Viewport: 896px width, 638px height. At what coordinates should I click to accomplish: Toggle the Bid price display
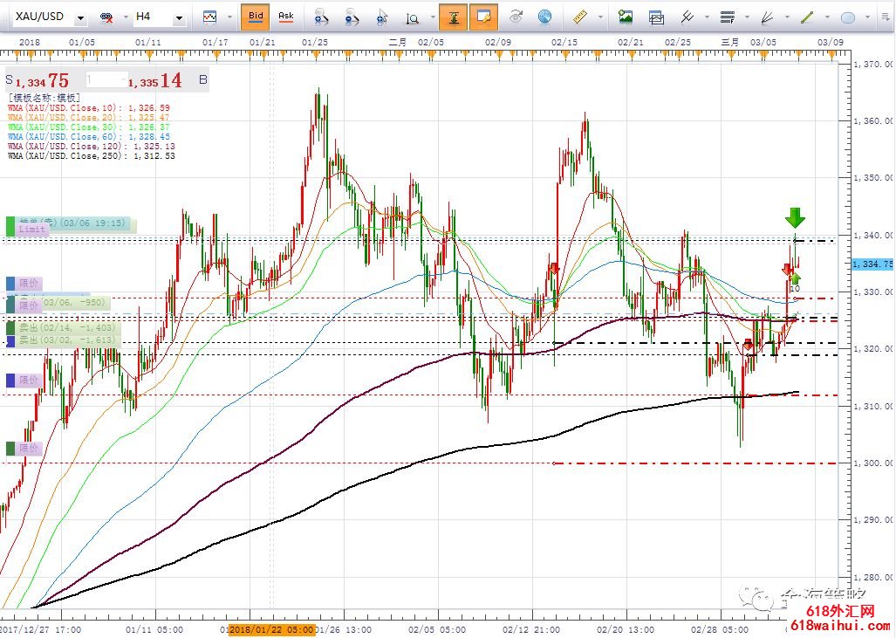coord(255,16)
